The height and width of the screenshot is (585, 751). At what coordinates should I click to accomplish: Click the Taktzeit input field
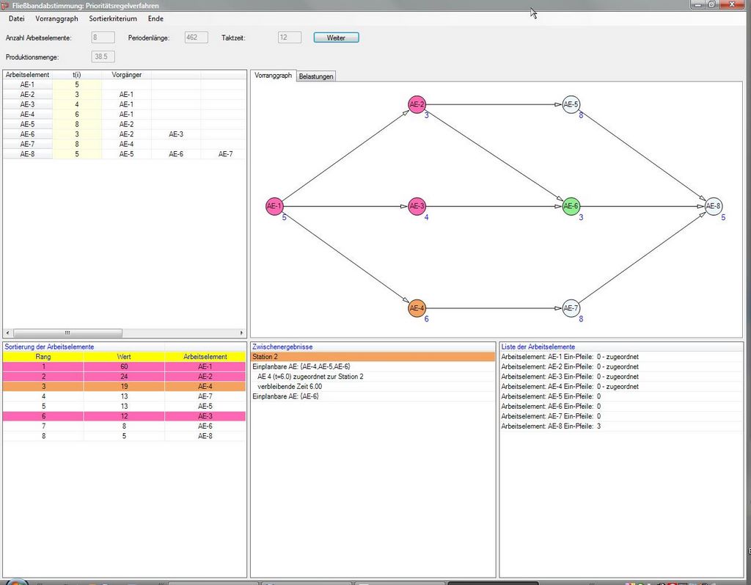[290, 37]
